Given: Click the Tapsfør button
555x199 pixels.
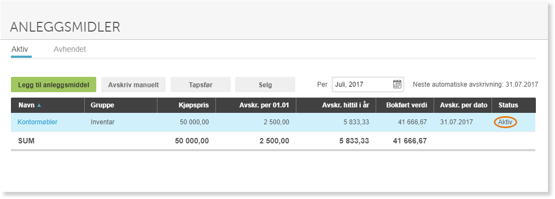Looking at the screenshot, I should (200, 85).
